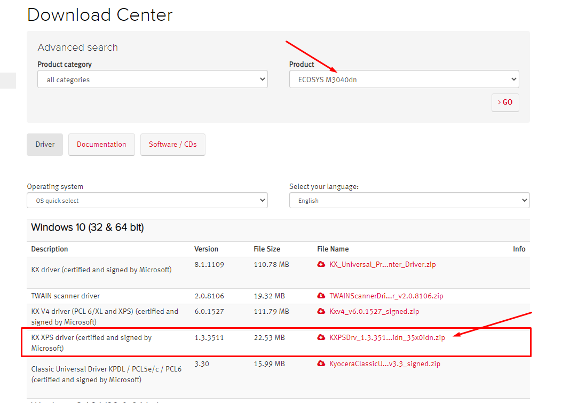This screenshot has height=403, width=562.
Task: Click the Operating system label
Action: click(x=55, y=186)
